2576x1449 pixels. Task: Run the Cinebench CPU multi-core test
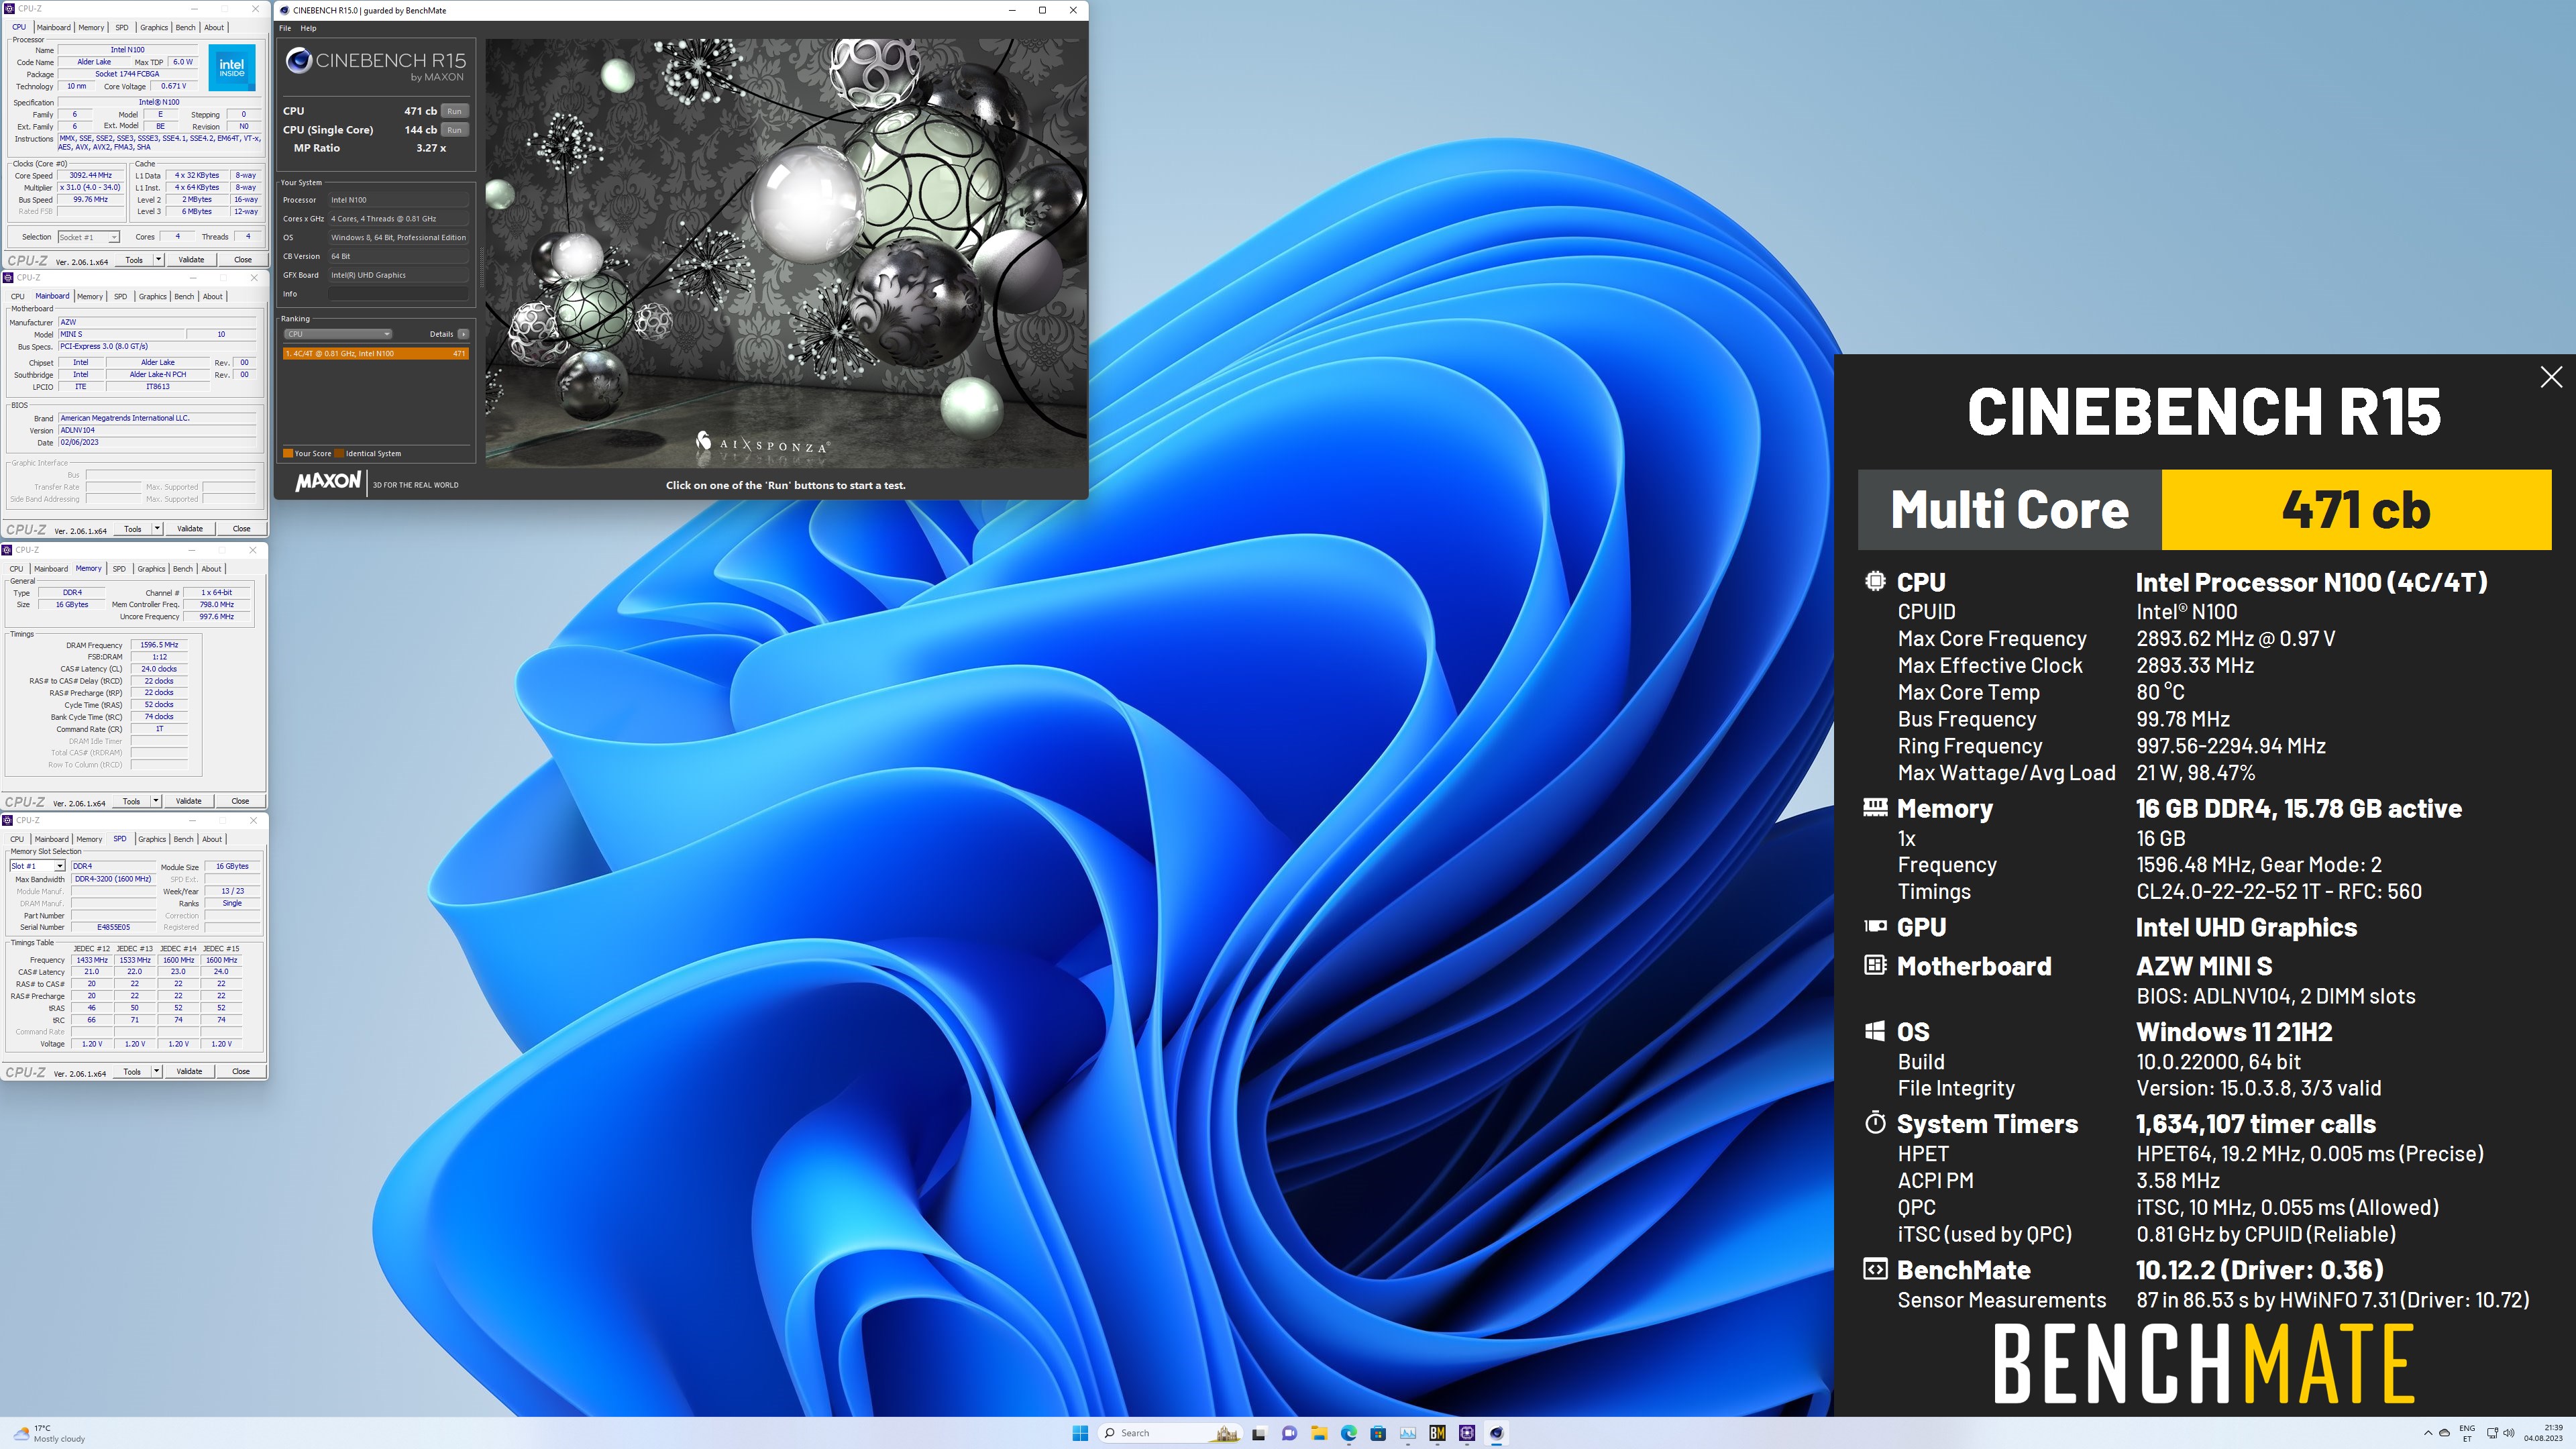click(x=455, y=111)
